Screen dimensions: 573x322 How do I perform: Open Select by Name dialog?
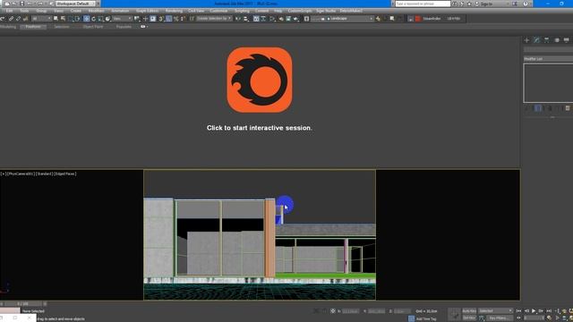coord(63,18)
